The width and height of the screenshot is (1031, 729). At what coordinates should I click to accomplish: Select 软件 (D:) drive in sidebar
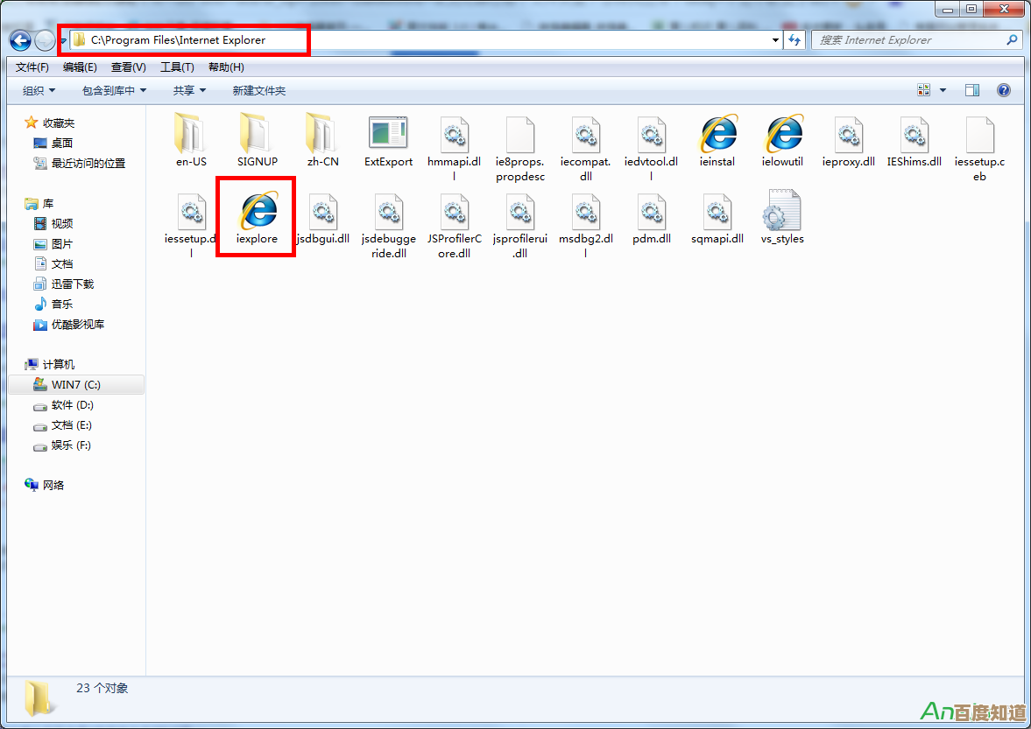[72, 405]
